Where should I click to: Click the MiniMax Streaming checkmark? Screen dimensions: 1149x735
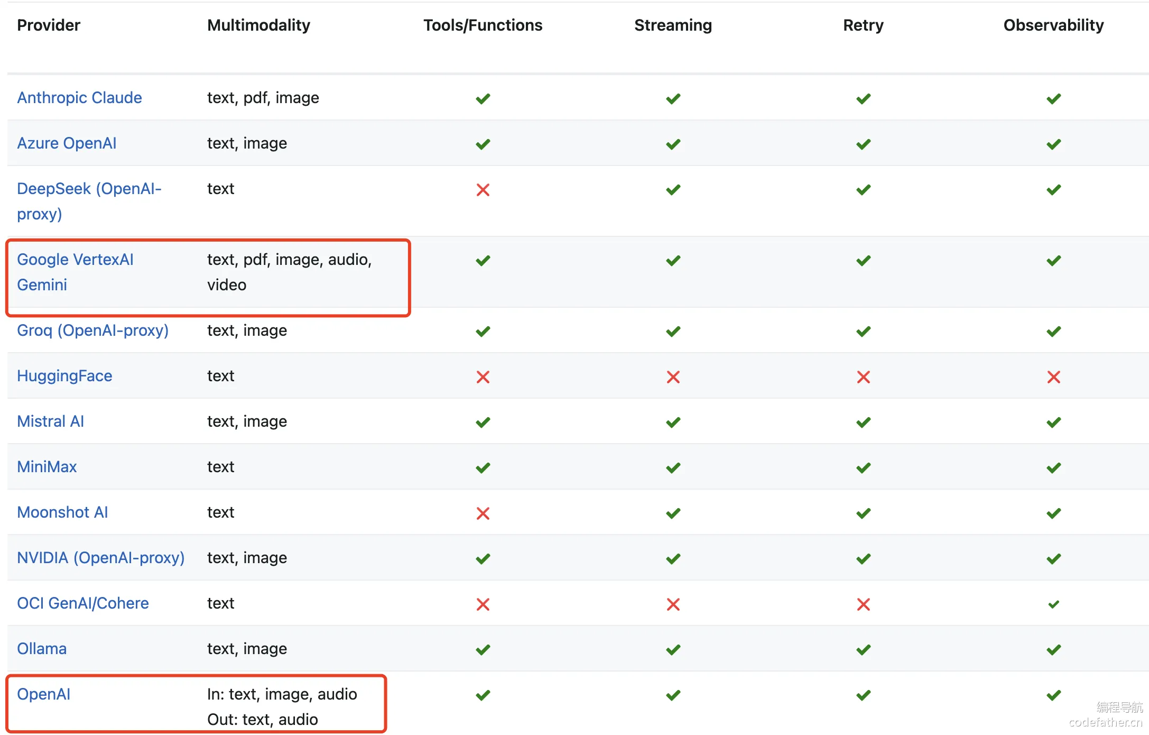click(673, 468)
